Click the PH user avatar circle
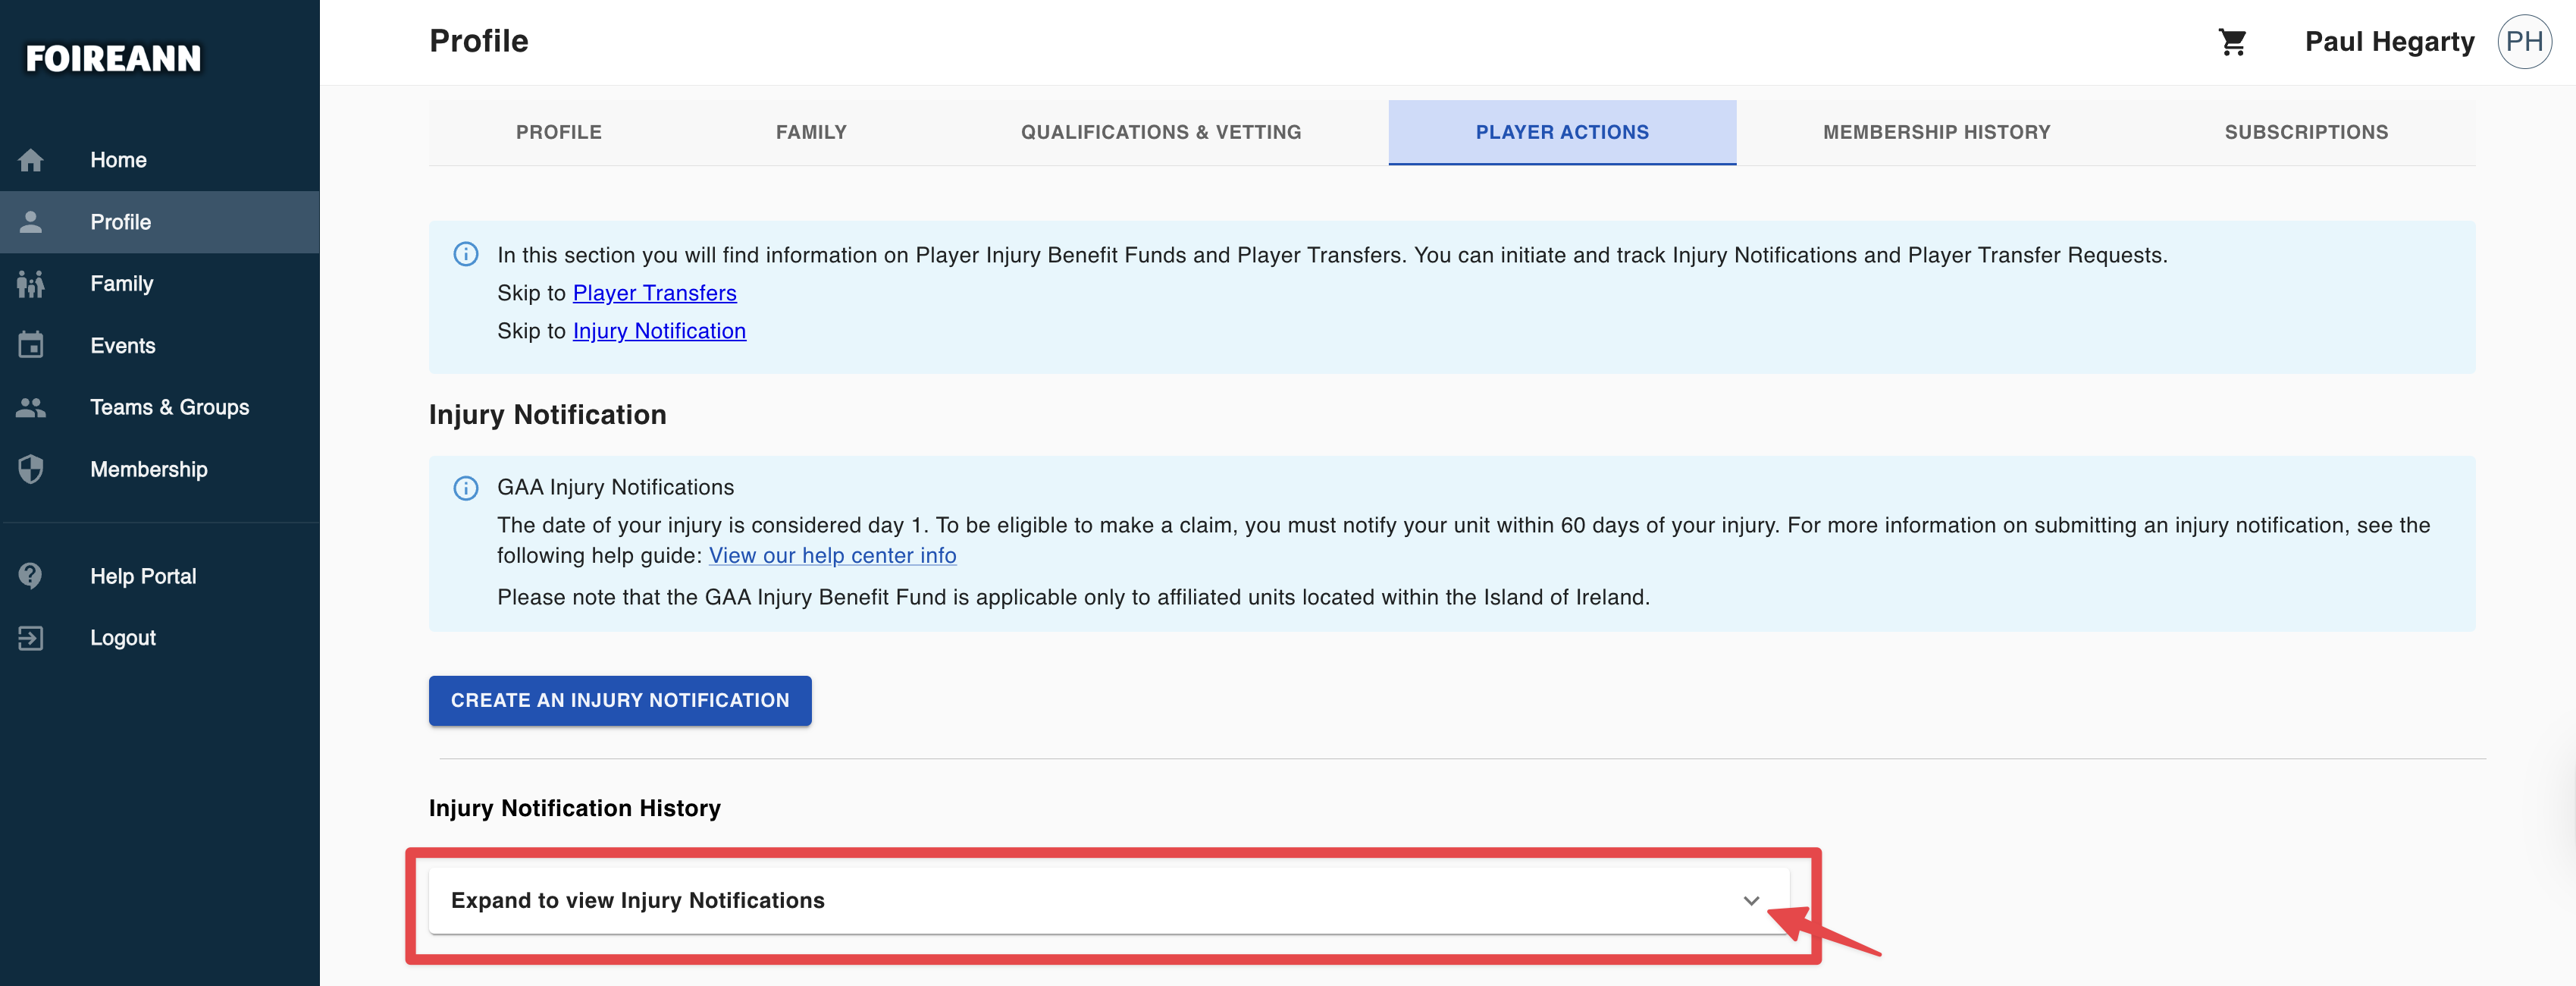Viewport: 2576px width, 986px height. [x=2524, y=42]
